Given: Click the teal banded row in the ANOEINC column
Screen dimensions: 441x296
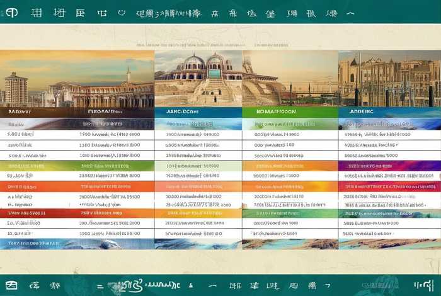Looking at the screenshot, I should pos(389,213).
